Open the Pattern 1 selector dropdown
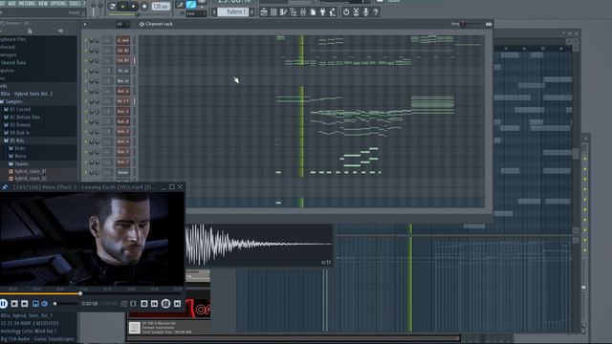 click(x=234, y=12)
